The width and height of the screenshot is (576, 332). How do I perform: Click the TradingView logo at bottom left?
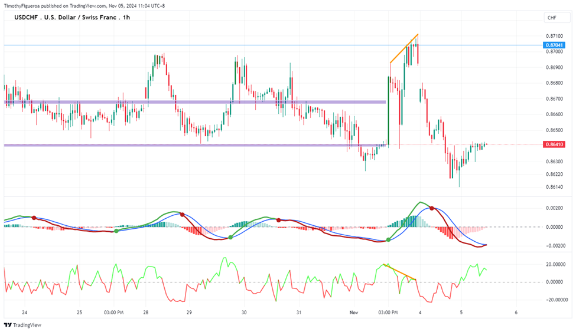coord(22,325)
